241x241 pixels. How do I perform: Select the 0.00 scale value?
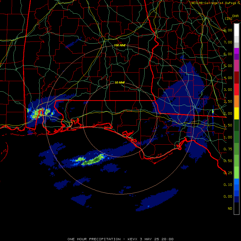coord(228,197)
